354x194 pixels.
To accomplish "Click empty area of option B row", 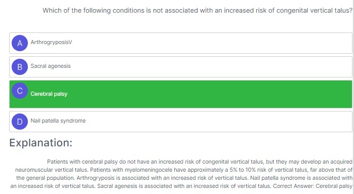I will [x=203, y=67].
